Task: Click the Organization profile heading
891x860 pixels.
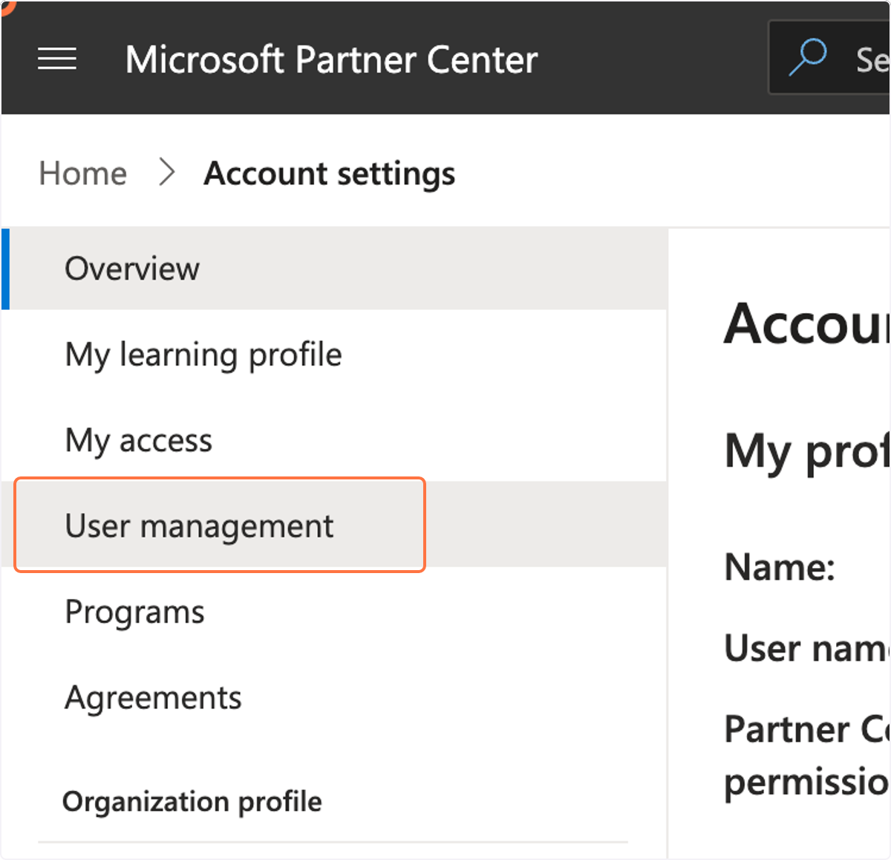Action: [192, 801]
